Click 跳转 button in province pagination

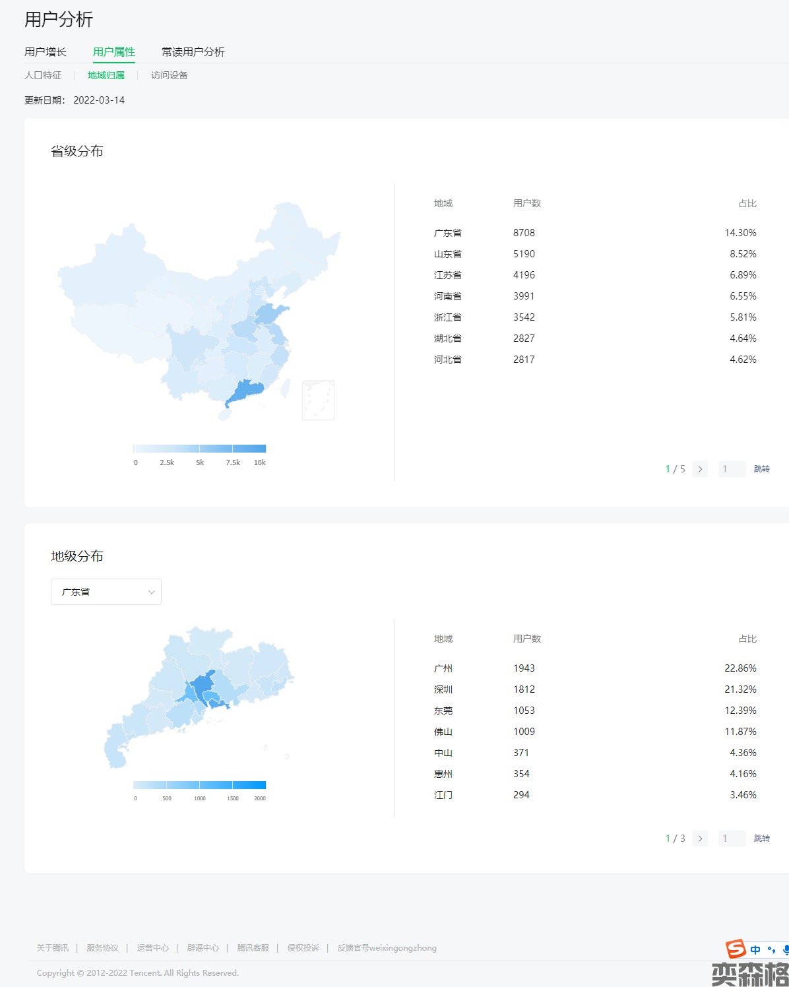pos(761,469)
